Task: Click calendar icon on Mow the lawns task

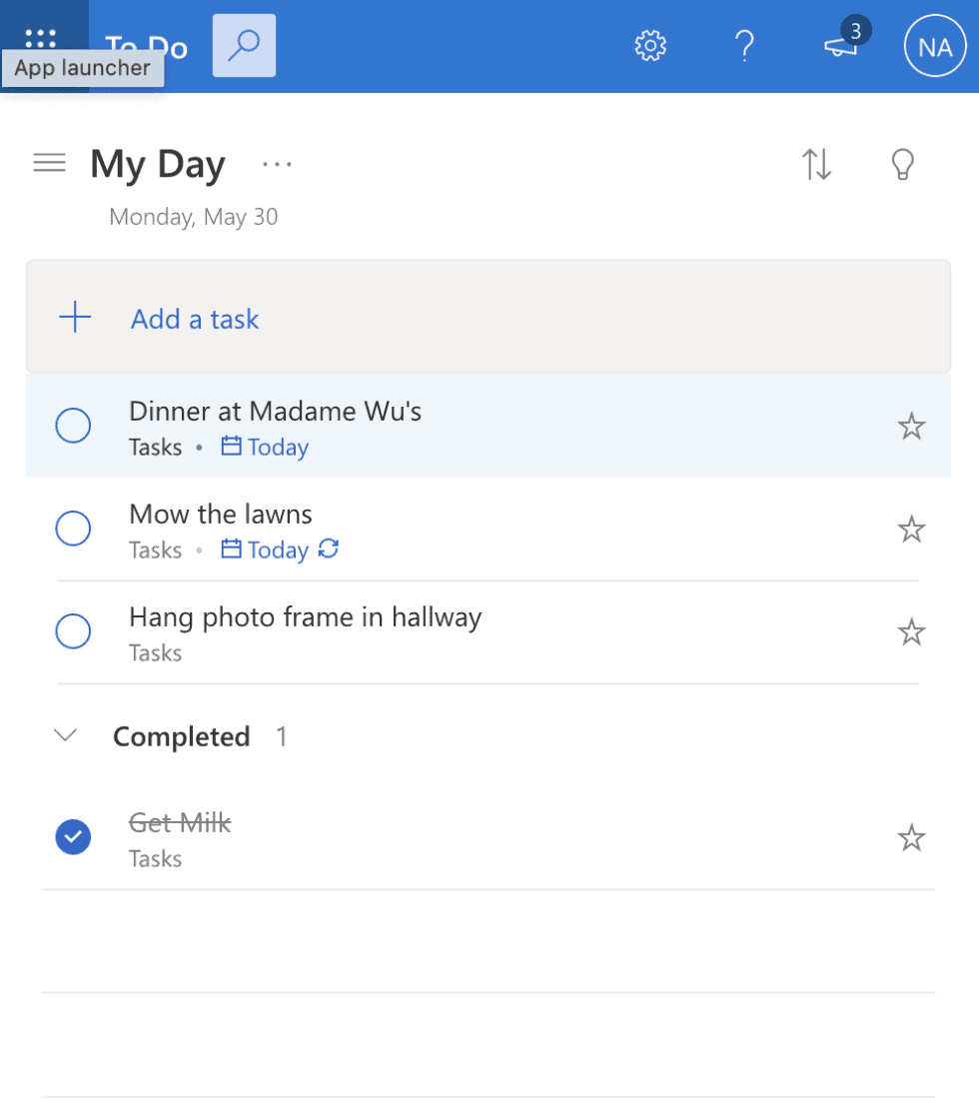Action: click(x=231, y=549)
